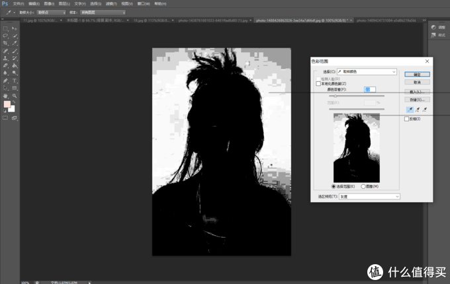Click the Subtract from Sample eyedropper
This screenshot has width=450, height=284.
[425, 110]
